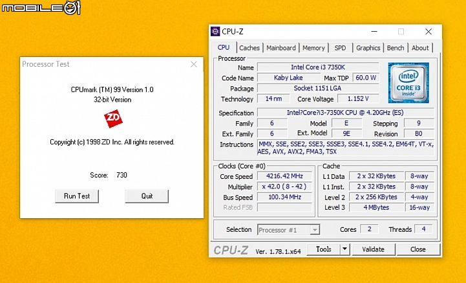The width and height of the screenshot is (466, 283).
Task: Click the Instructions list field
Action: click(345, 148)
